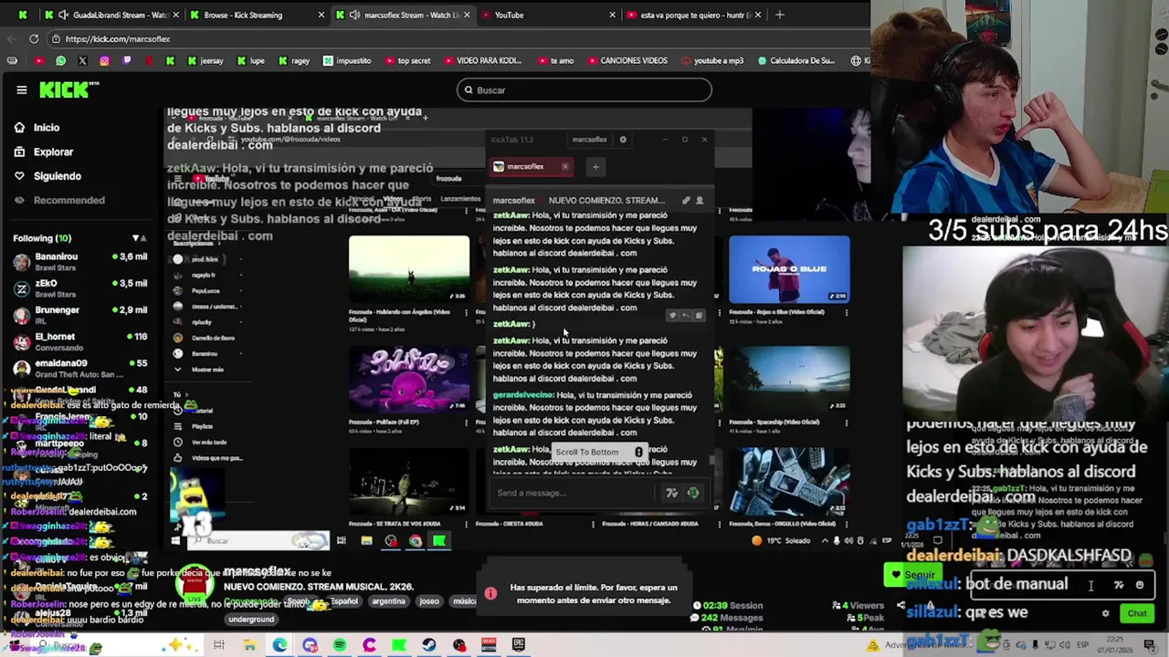Screen dimensions: 1169x657
Task: Open Steam in taskbar
Action: click(x=429, y=645)
